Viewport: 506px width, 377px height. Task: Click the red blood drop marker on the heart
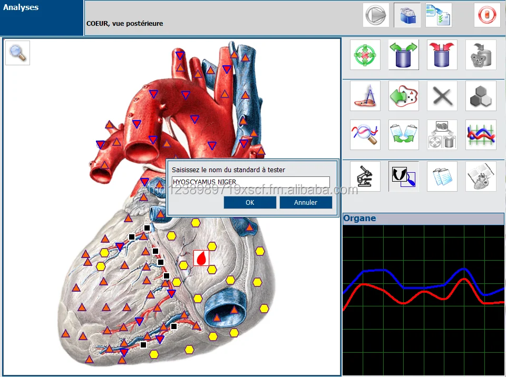(x=200, y=257)
